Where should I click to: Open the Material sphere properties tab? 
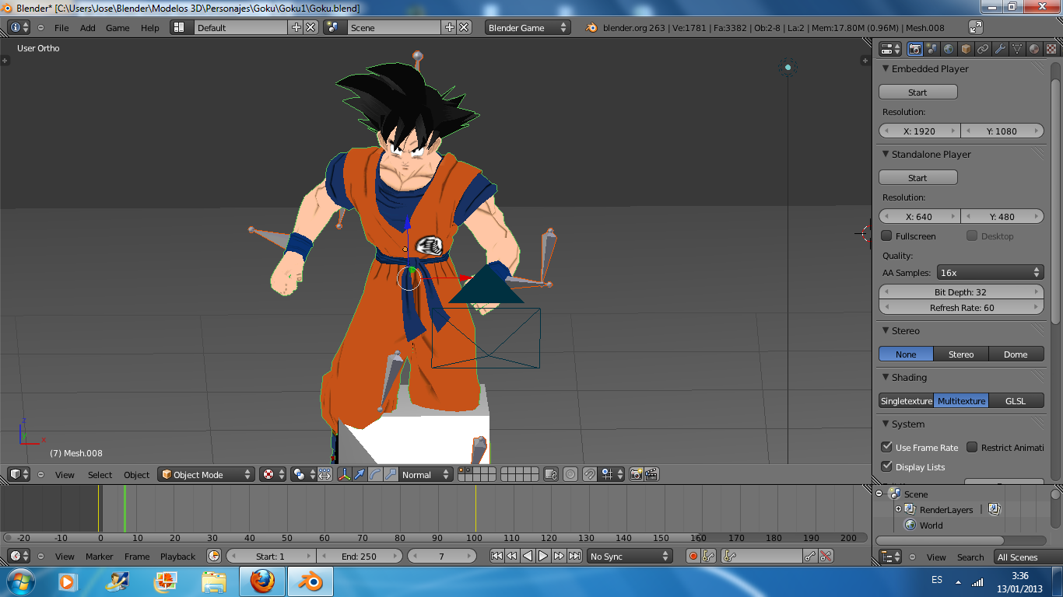(x=1034, y=49)
